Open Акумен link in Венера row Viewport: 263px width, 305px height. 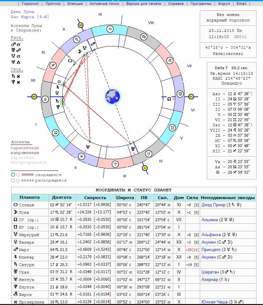[x=209, y=242]
